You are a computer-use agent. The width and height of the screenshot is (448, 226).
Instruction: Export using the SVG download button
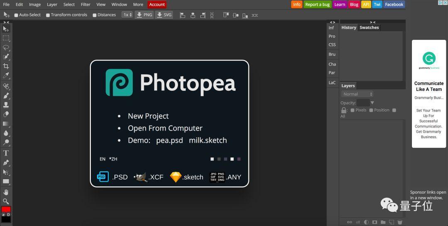pyautogui.click(x=164, y=15)
